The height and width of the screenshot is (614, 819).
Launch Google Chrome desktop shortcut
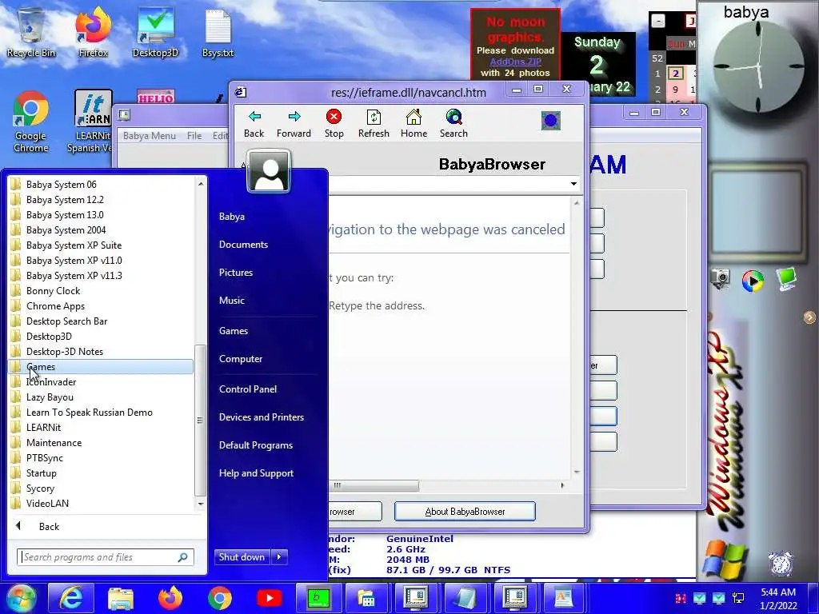click(x=31, y=122)
